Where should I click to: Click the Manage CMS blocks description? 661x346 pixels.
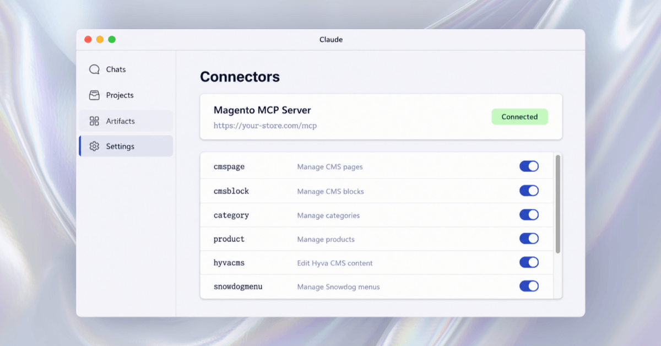(330, 191)
